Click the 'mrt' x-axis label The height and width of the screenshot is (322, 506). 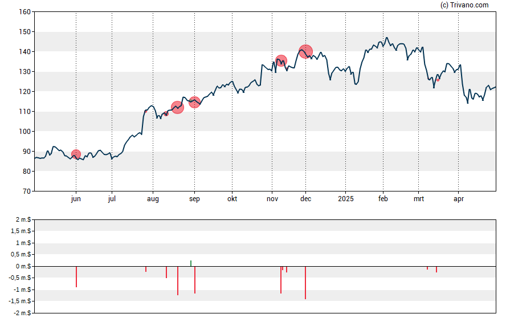[419, 199]
